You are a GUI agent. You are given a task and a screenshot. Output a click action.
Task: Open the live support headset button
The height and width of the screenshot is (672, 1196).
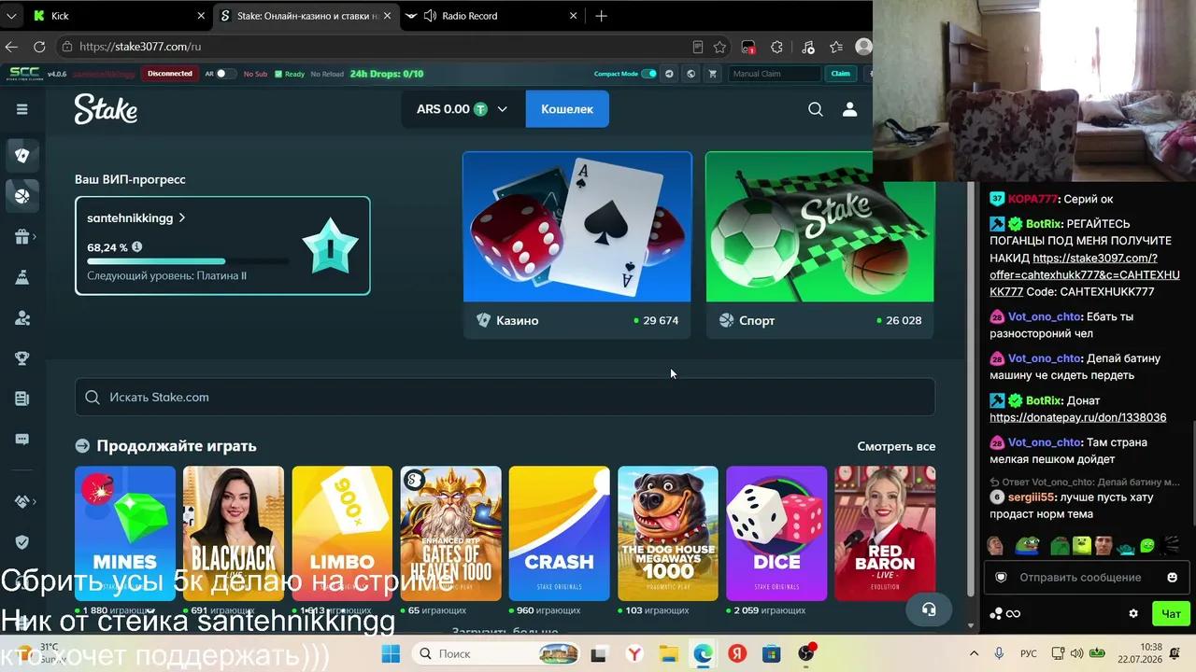(929, 609)
